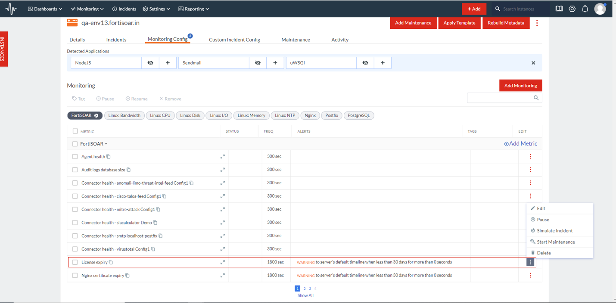616x304 pixels.
Task: Click the Add Monitoring button
Action: [x=520, y=85]
